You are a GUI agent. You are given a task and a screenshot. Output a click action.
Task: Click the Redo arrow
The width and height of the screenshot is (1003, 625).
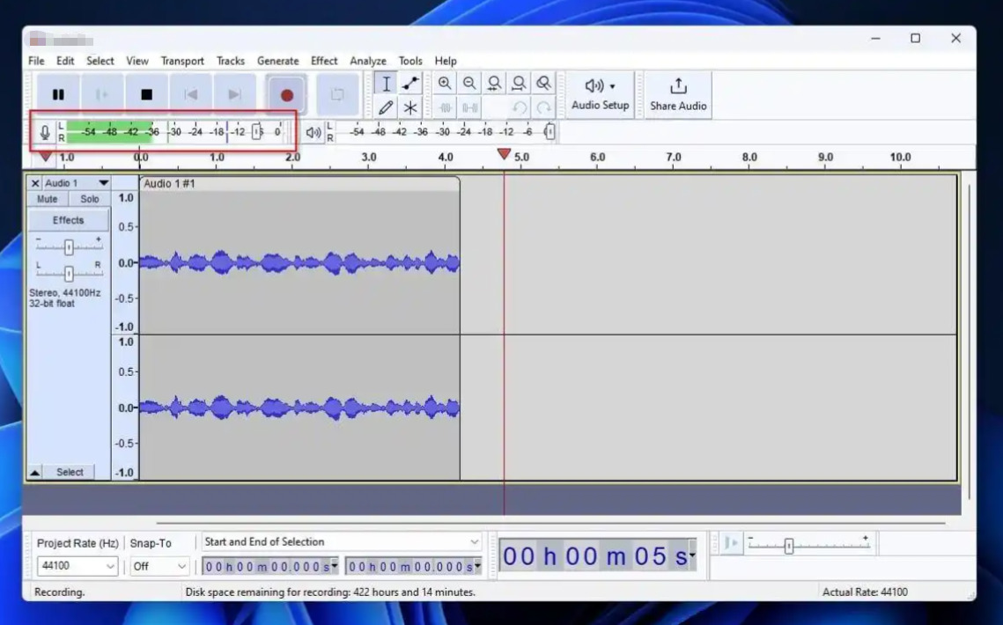tap(543, 107)
